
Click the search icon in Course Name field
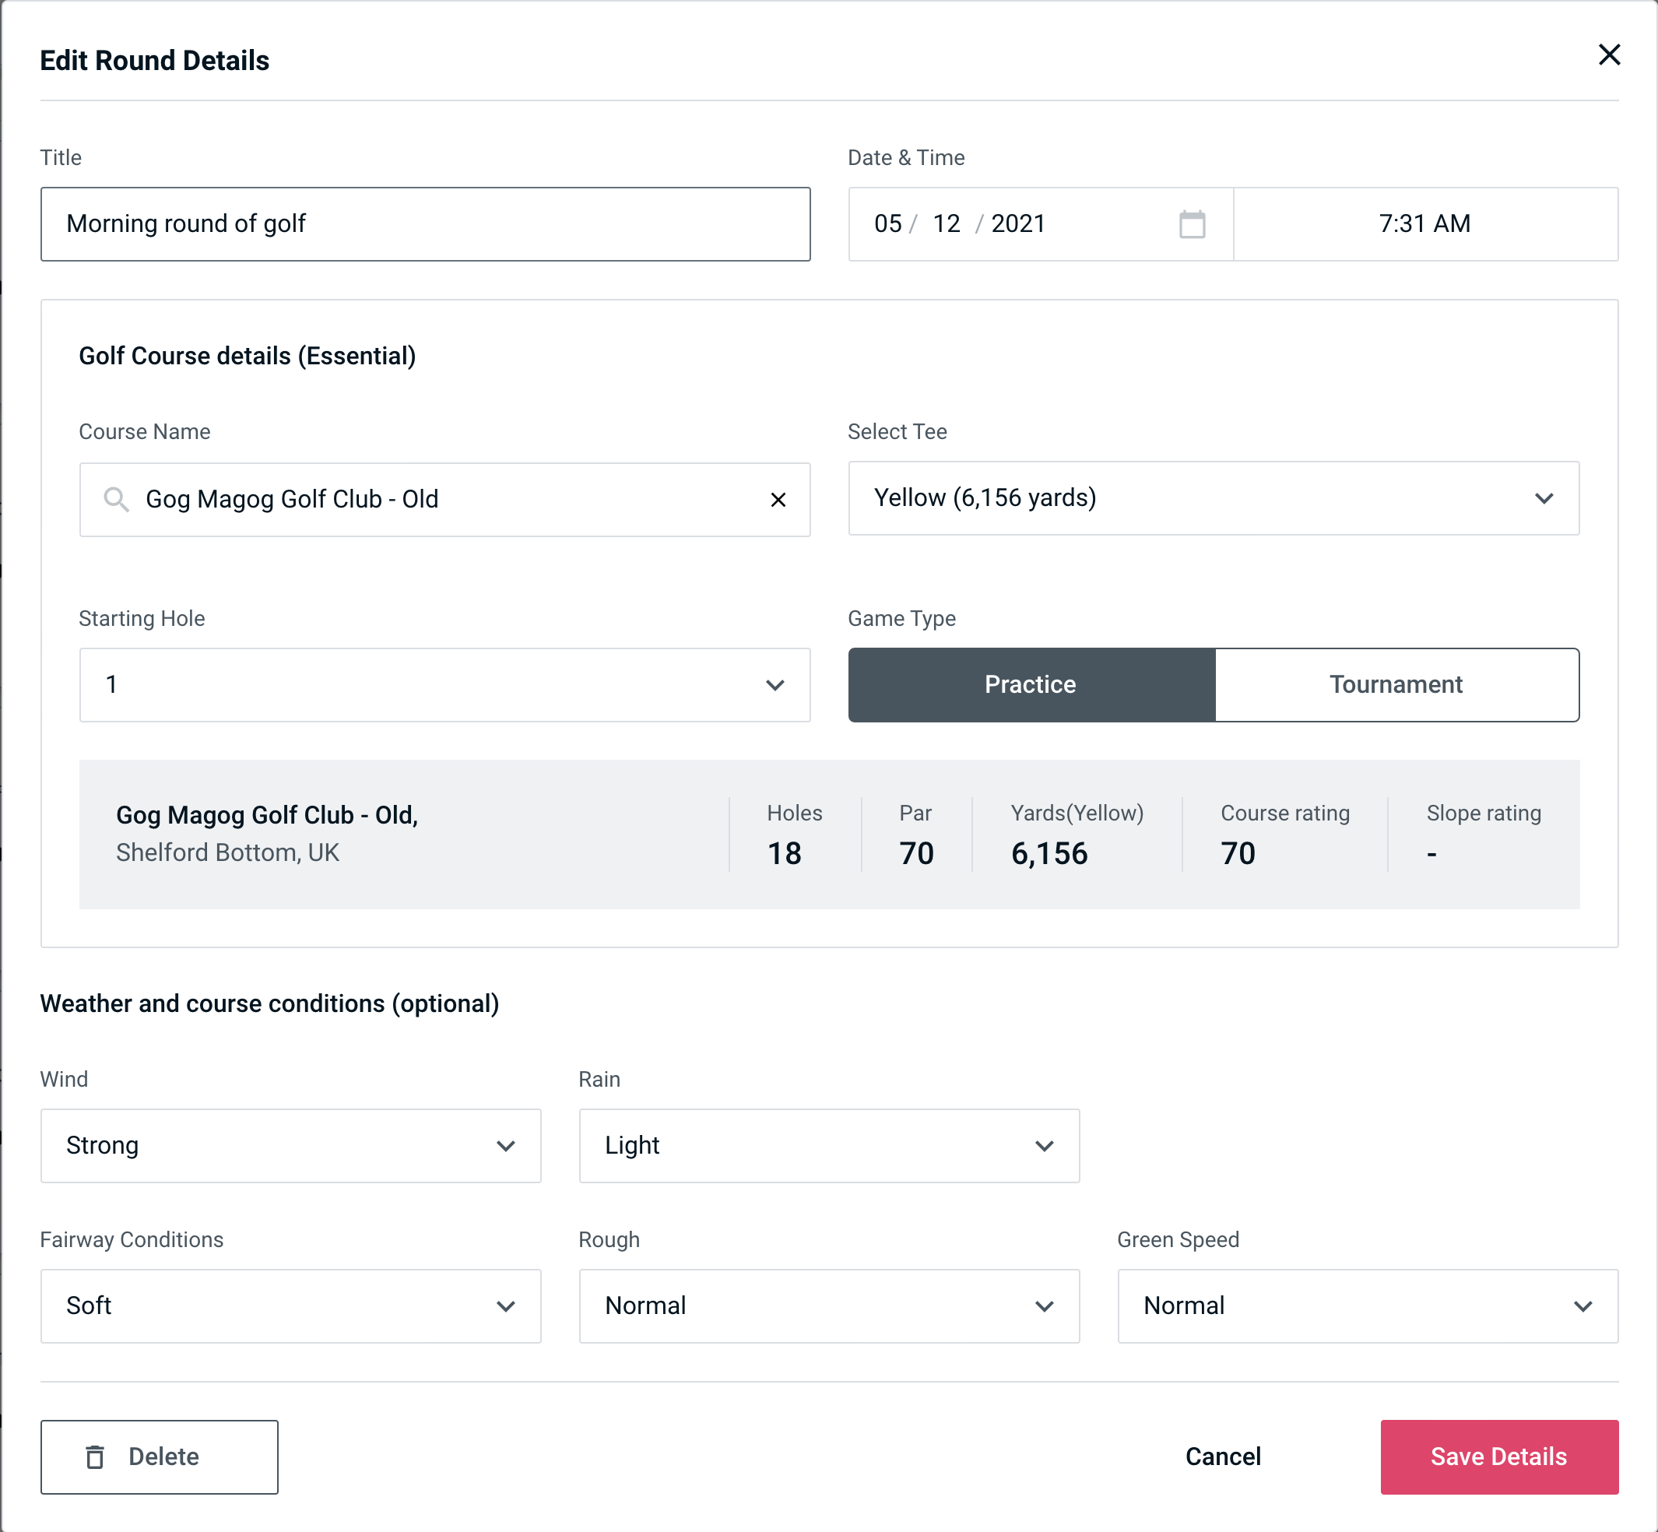pyautogui.click(x=115, y=500)
